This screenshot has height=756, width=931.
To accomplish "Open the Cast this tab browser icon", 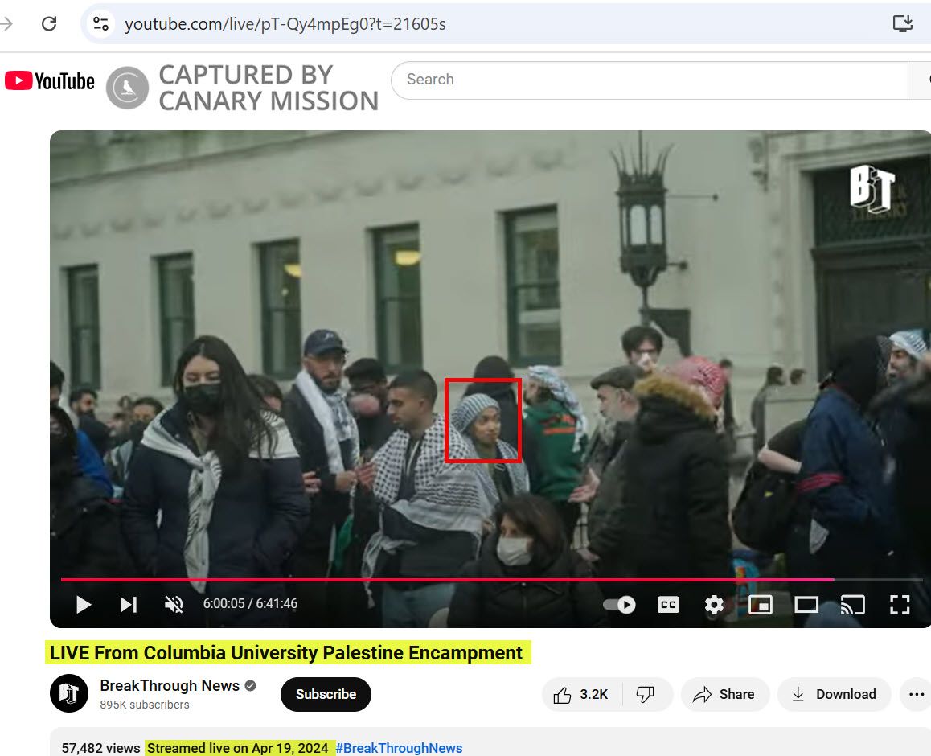I will click(902, 23).
